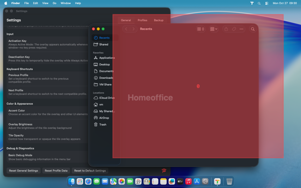Open the Edit menu

(x=36, y=3)
